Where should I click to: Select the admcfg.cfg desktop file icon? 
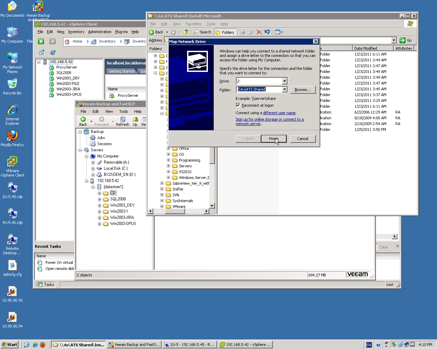(12, 268)
